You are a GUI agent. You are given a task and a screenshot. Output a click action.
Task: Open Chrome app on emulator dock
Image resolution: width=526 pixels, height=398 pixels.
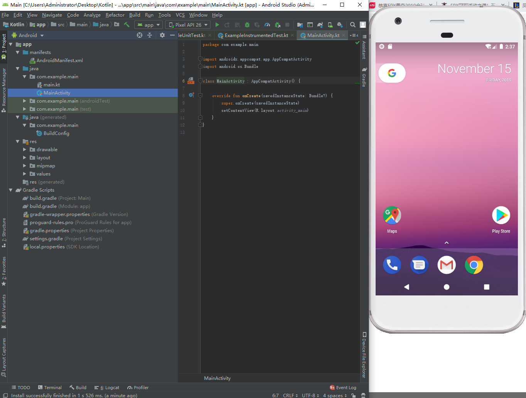[474, 265]
